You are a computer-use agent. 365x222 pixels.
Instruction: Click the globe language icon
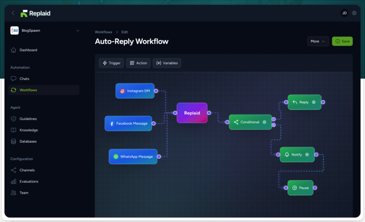point(354,13)
